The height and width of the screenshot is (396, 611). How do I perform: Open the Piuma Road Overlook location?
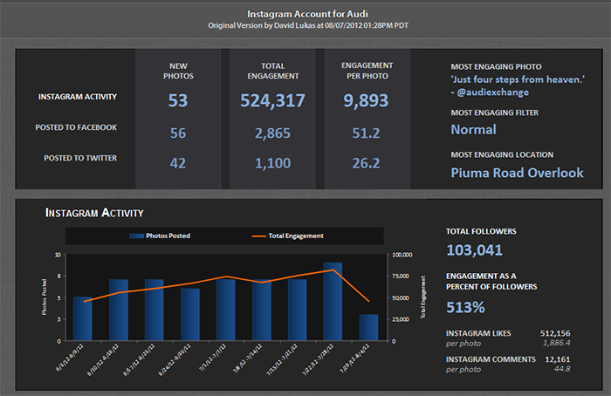coord(517,173)
